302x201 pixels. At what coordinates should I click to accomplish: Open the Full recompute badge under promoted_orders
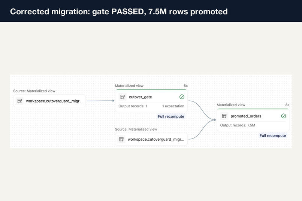pyautogui.click(x=273, y=135)
